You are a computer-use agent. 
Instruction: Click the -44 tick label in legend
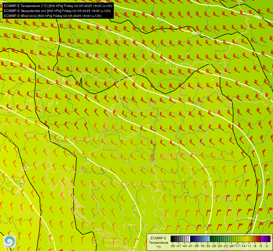coord(184,246)
